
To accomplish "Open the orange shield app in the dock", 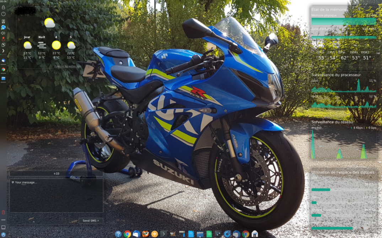I will point(155,234).
